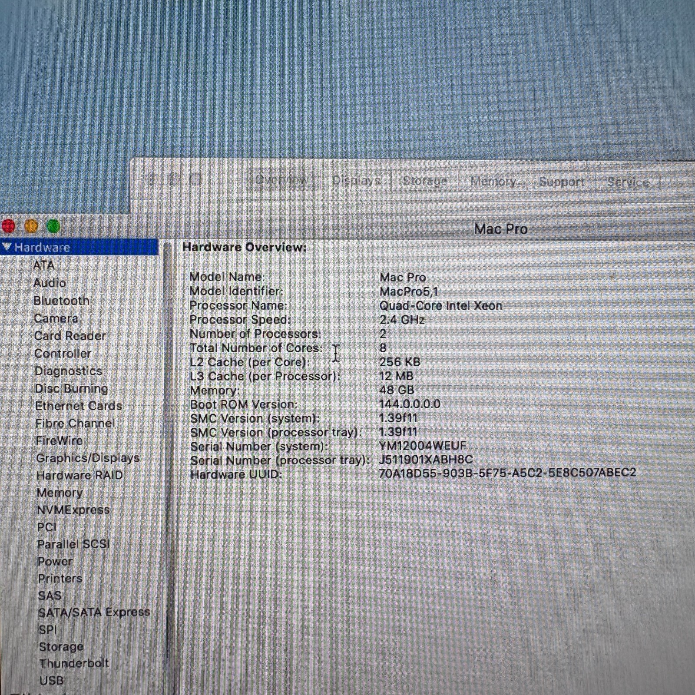Viewport: 695px width, 695px height.
Task: Open the Storage tab in About This Mac
Action: (x=425, y=181)
